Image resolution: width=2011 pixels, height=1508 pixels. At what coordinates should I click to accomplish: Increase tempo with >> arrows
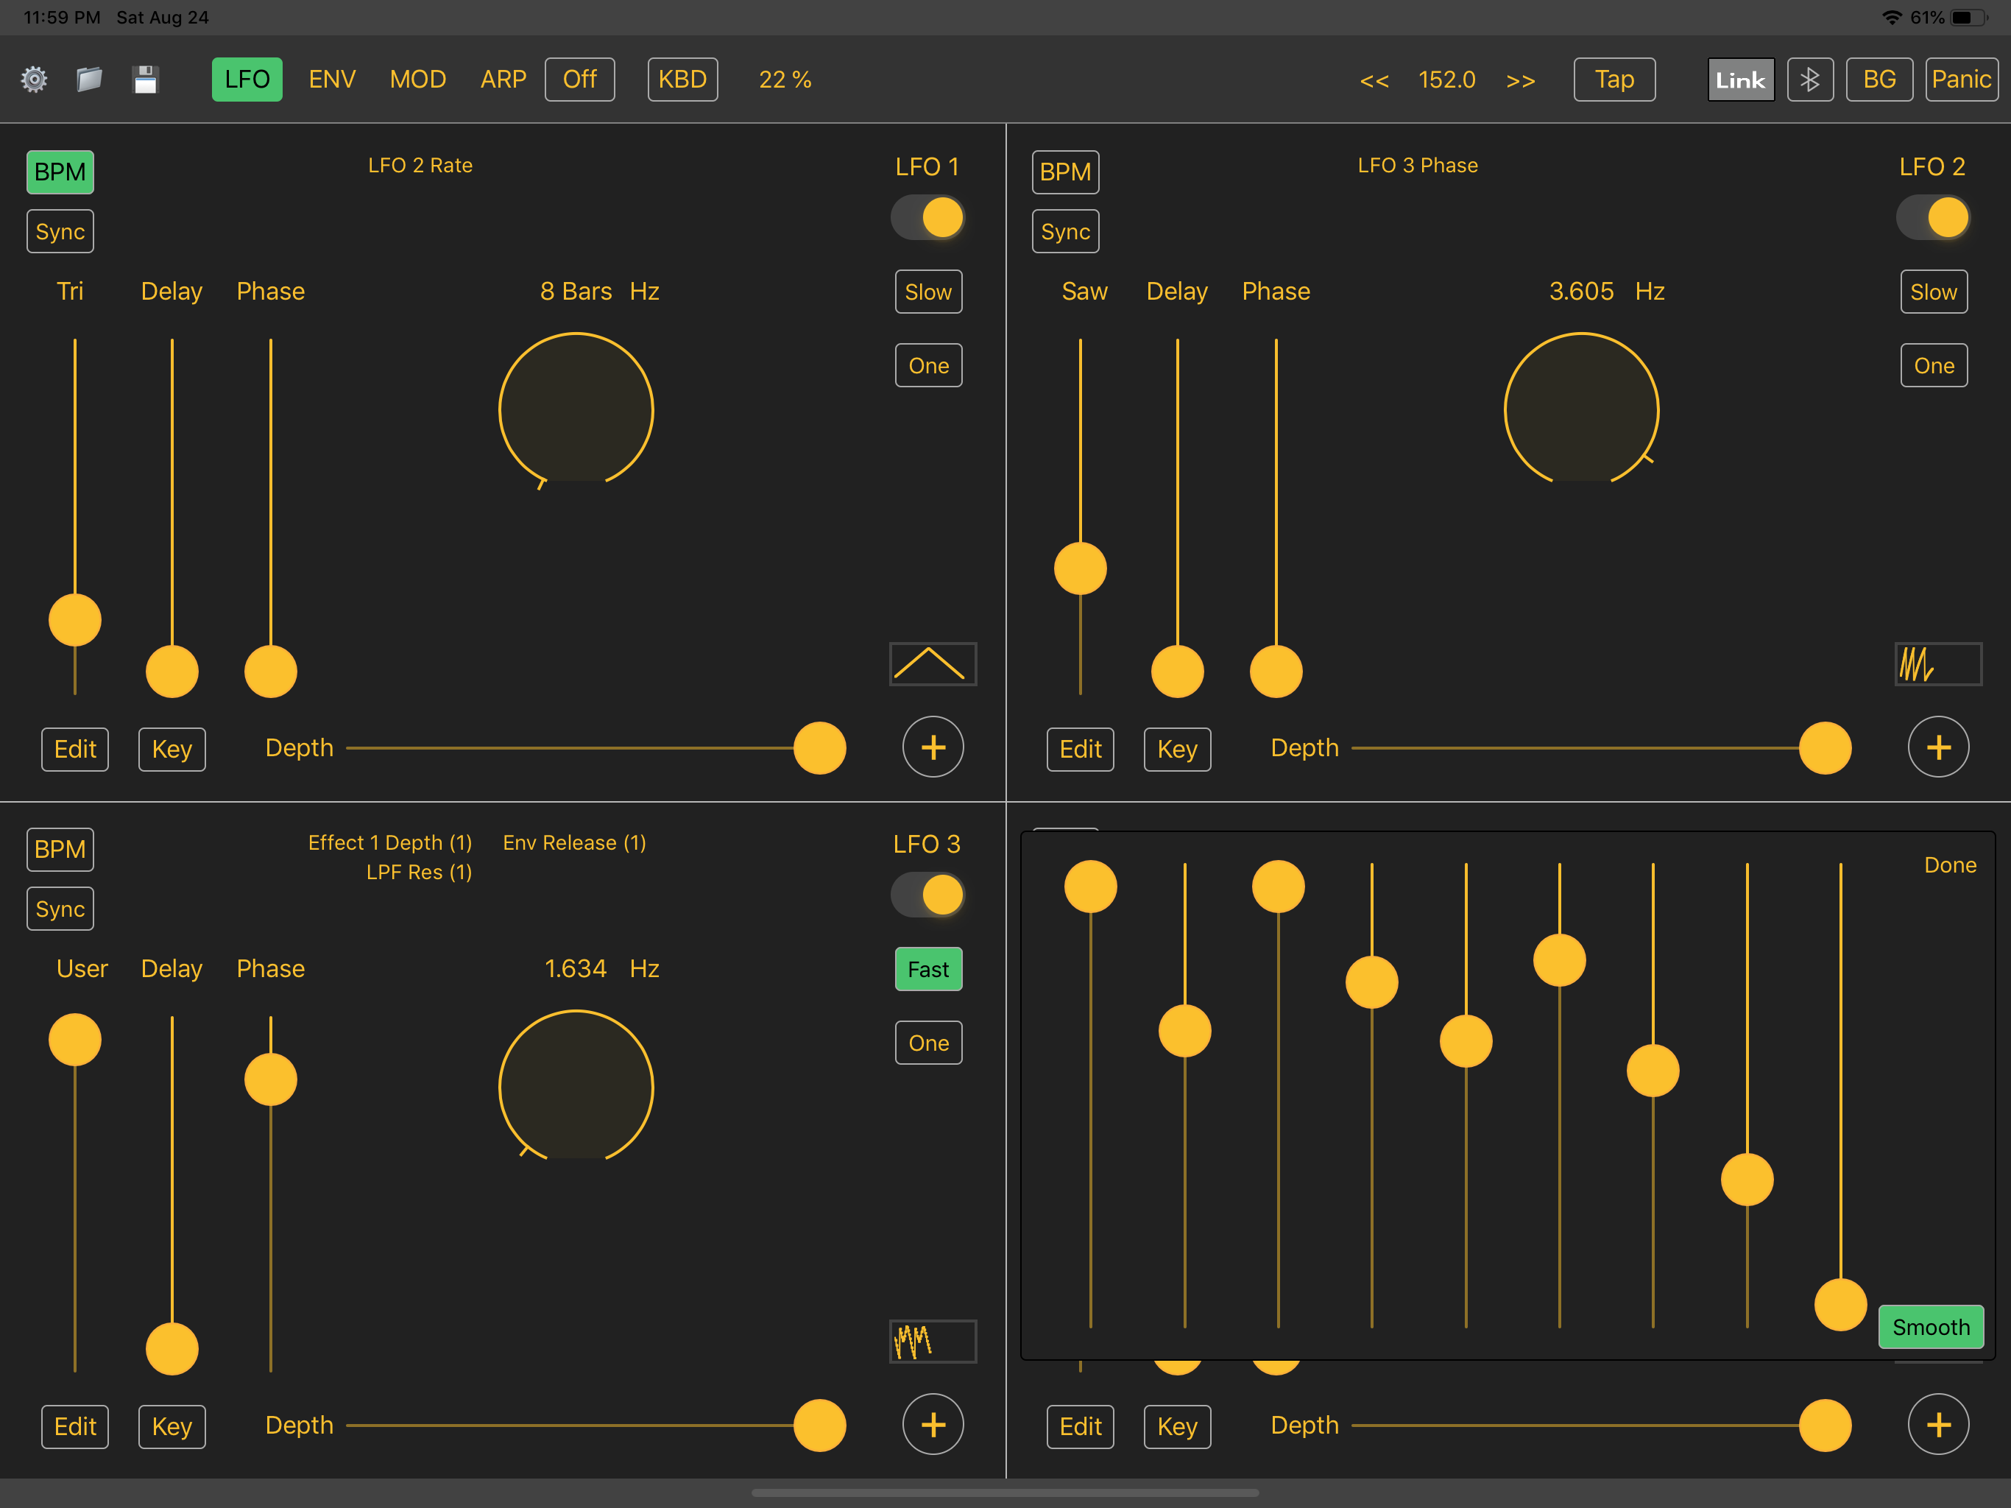pos(1520,80)
